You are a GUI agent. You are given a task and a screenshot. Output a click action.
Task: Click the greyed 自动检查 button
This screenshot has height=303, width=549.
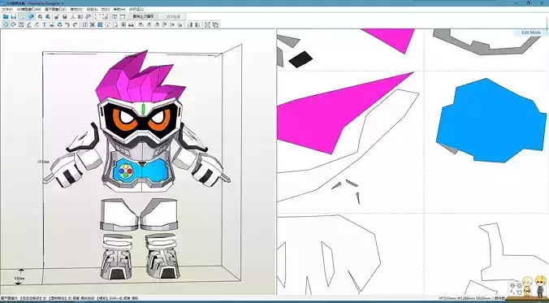coord(173,16)
